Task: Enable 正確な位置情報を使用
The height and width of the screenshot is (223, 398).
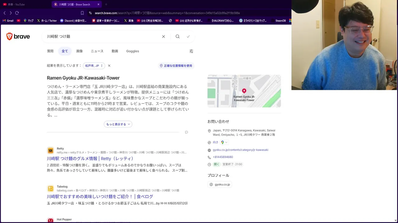Action: point(176,66)
